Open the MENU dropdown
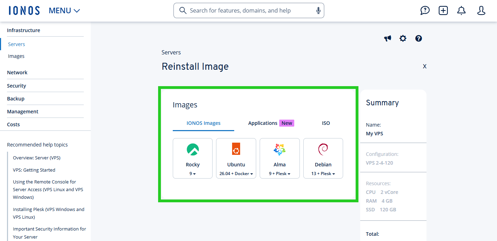Screen dimensions: 497x241 pos(64,11)
